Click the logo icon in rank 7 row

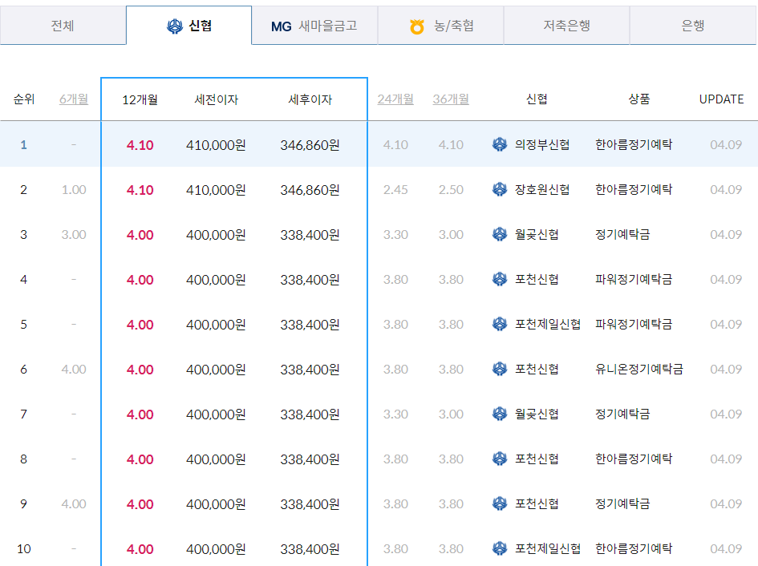500,414
